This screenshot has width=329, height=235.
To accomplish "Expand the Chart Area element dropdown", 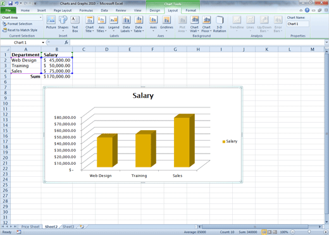I will 40,18.
